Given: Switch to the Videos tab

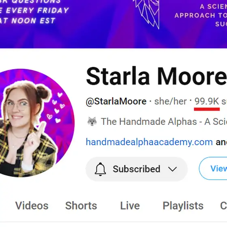Looking at the screenshot, I should [x=32, y=206].
